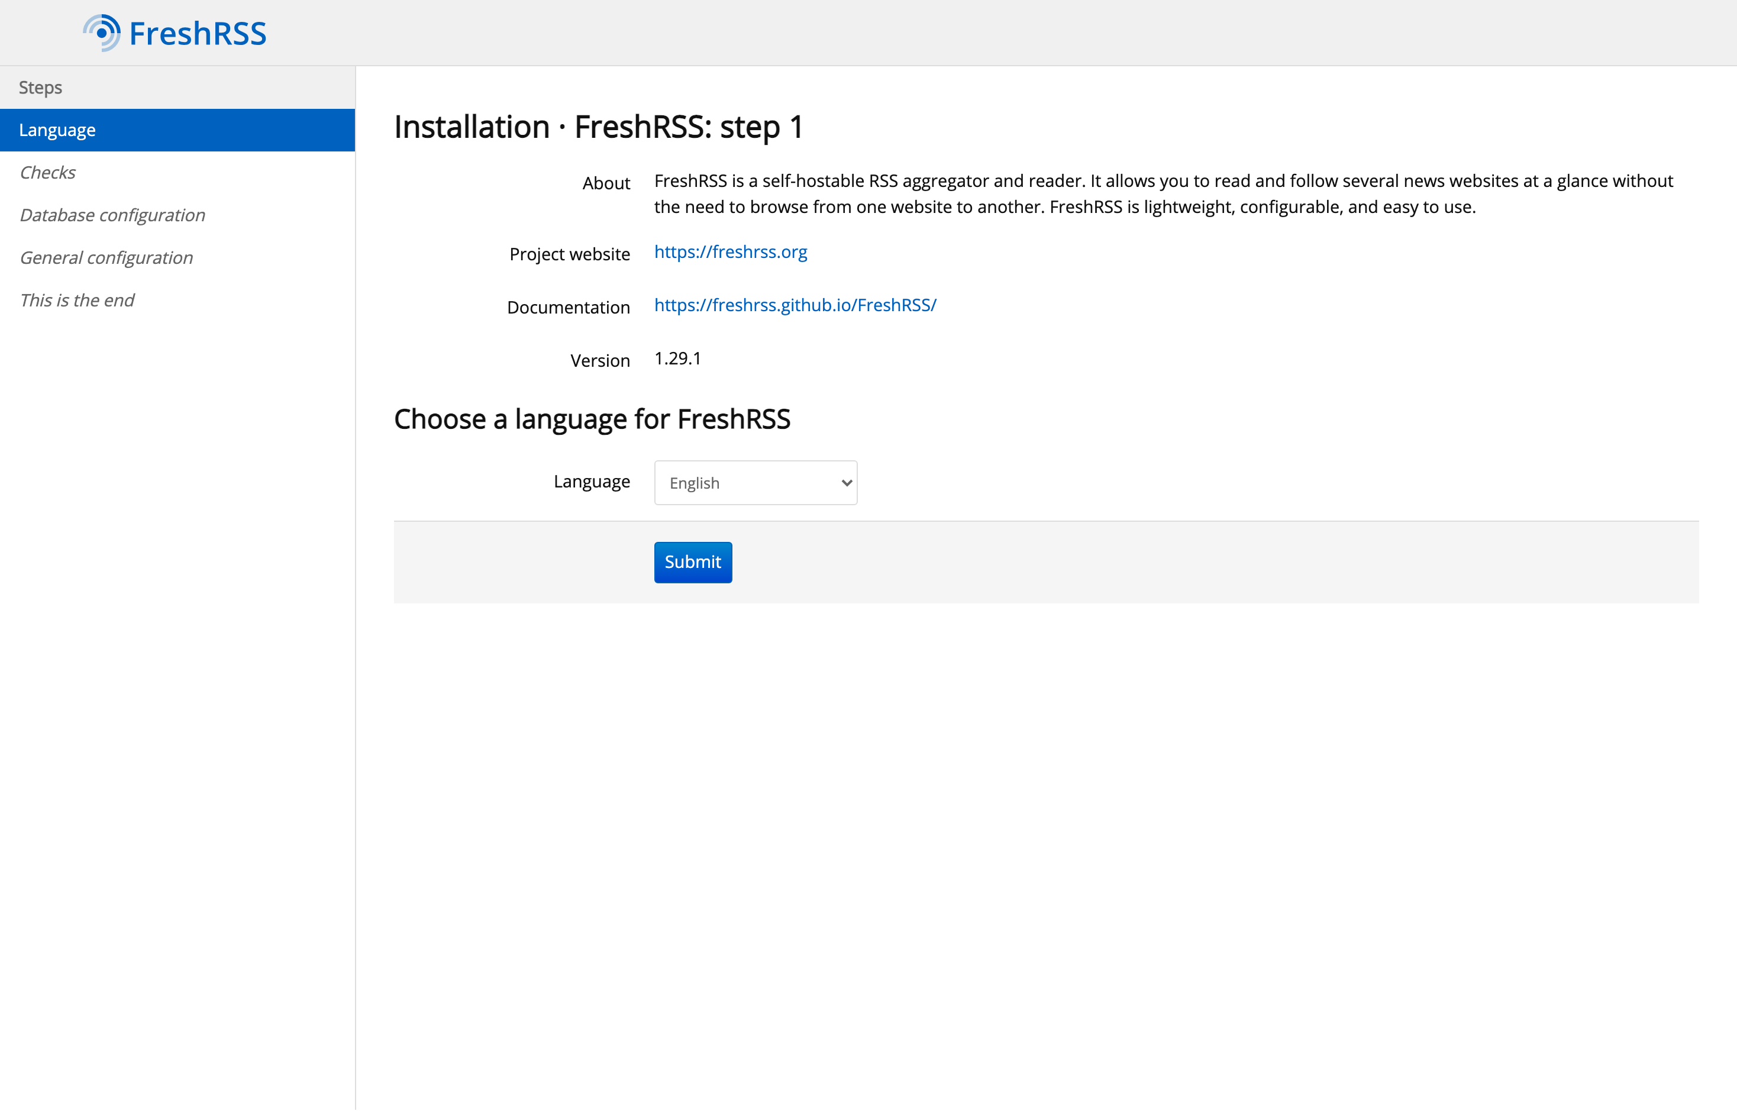Viewport: 1737px width, 1111px height.
Task: Select the Language step in sidebar
Action: click(177, 130)
